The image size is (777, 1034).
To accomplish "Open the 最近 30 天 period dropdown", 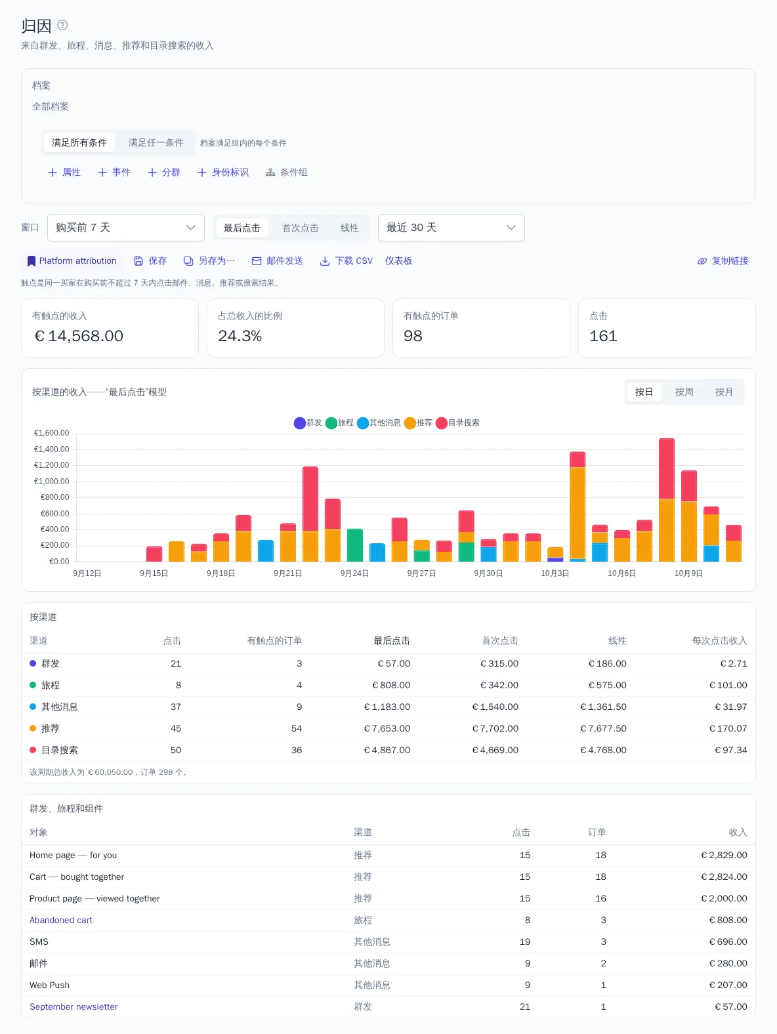I will point(451,228).
